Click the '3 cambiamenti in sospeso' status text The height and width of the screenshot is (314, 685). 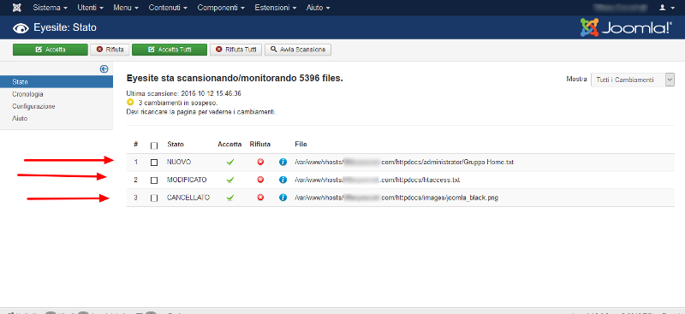coord(178,103)
